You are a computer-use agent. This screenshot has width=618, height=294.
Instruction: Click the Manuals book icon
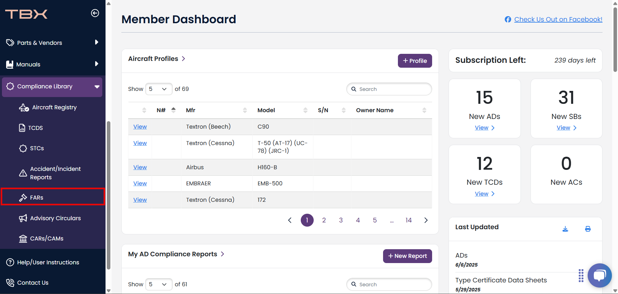10,64
